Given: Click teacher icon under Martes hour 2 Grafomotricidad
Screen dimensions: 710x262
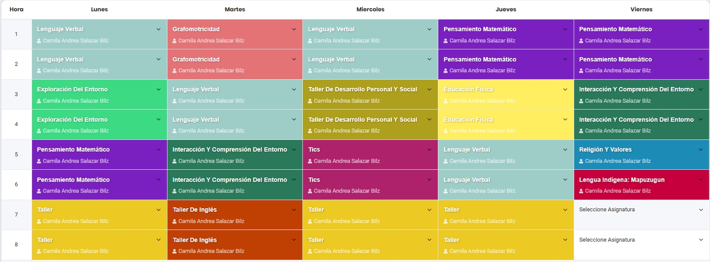Looking at the screenshot, I should [175, 71].
